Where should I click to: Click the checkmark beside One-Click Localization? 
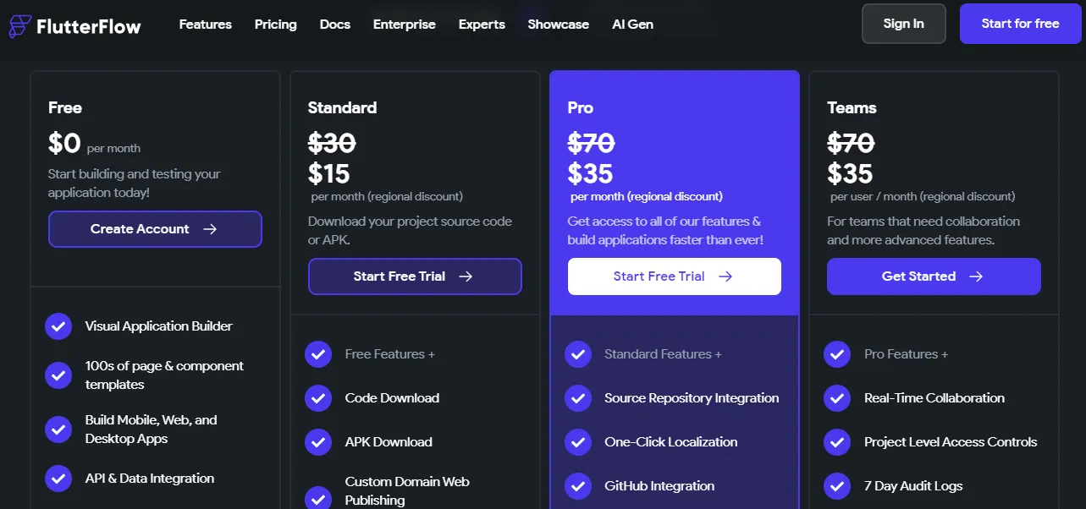[x=578, y=442]
